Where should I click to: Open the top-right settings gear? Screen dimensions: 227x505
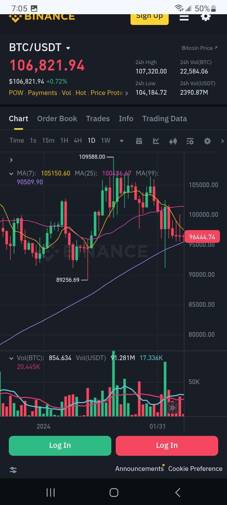[206, 17]
